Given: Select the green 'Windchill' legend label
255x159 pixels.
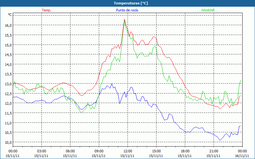Looking at the screenshot, I should point(208,10).
